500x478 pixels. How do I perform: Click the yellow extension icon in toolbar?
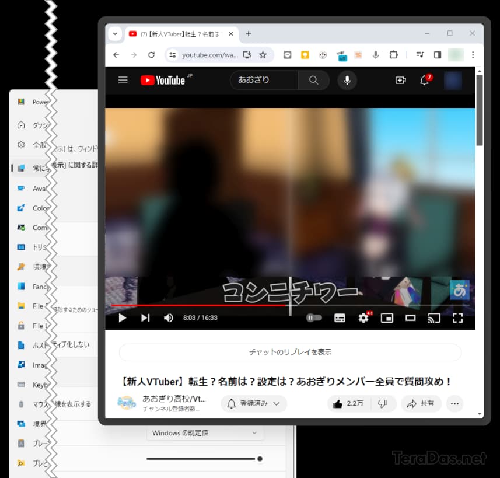point(305,55)
